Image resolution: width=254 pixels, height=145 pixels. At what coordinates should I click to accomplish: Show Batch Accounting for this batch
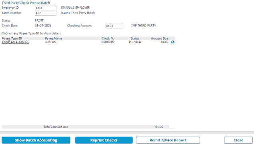click(36, 140)
